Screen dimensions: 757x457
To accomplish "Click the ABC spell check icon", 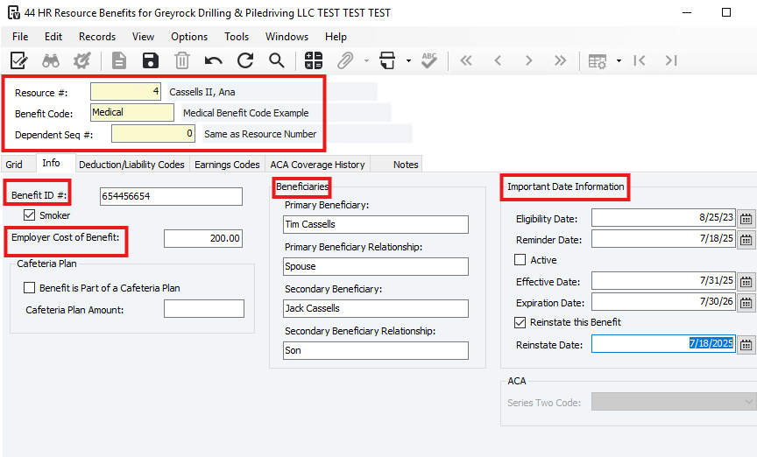I will pos(428,60).
